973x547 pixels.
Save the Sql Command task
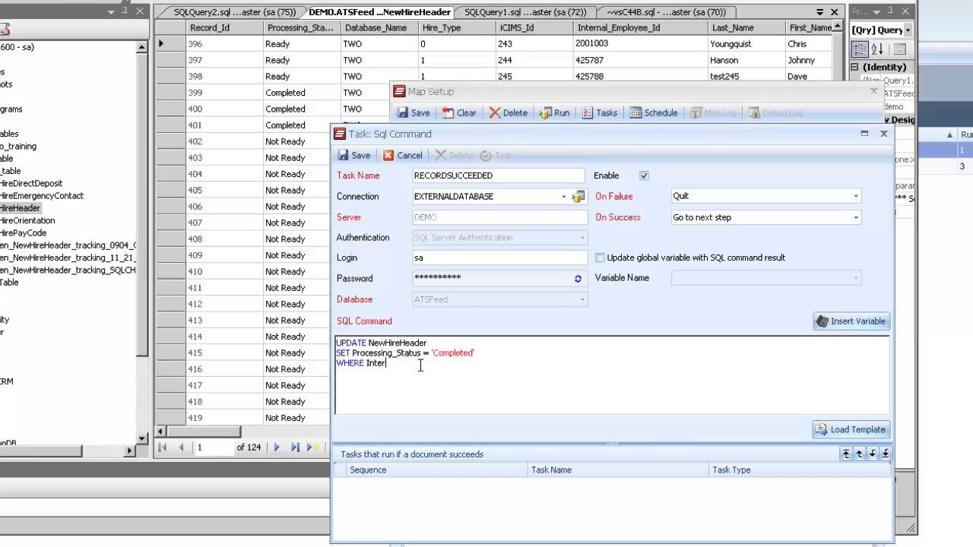353,155
